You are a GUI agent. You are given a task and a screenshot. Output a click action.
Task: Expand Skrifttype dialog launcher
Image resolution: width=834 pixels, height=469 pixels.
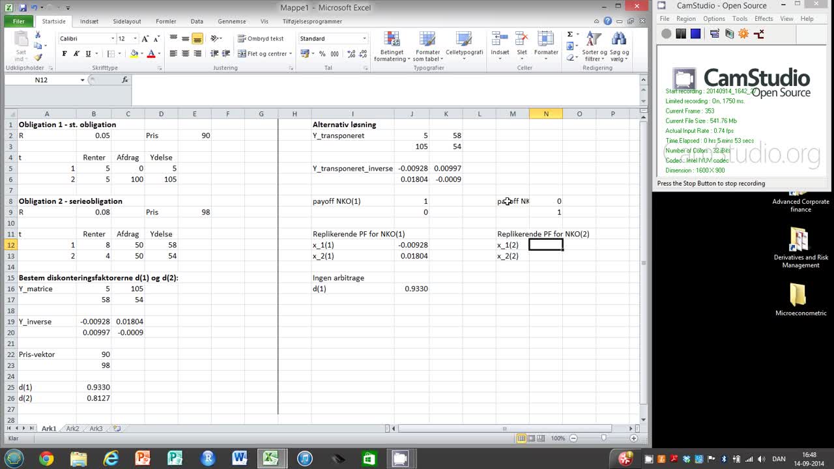pos(159,68)
